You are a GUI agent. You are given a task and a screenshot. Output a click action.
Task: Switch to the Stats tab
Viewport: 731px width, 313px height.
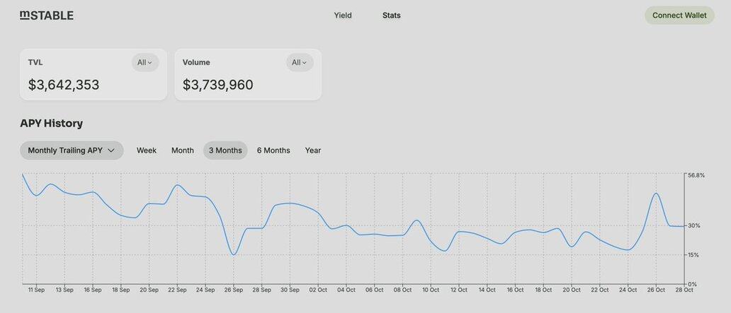click(391, 16)
